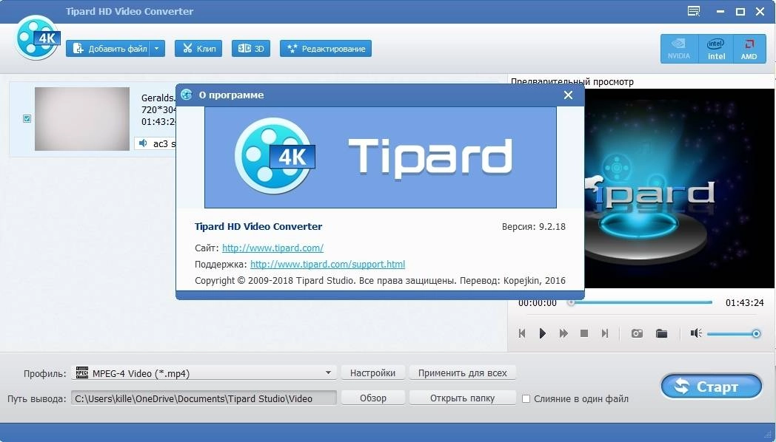Play the preview video
The height and width of the screenshot is (442, 776).
(x=543, y=333)
